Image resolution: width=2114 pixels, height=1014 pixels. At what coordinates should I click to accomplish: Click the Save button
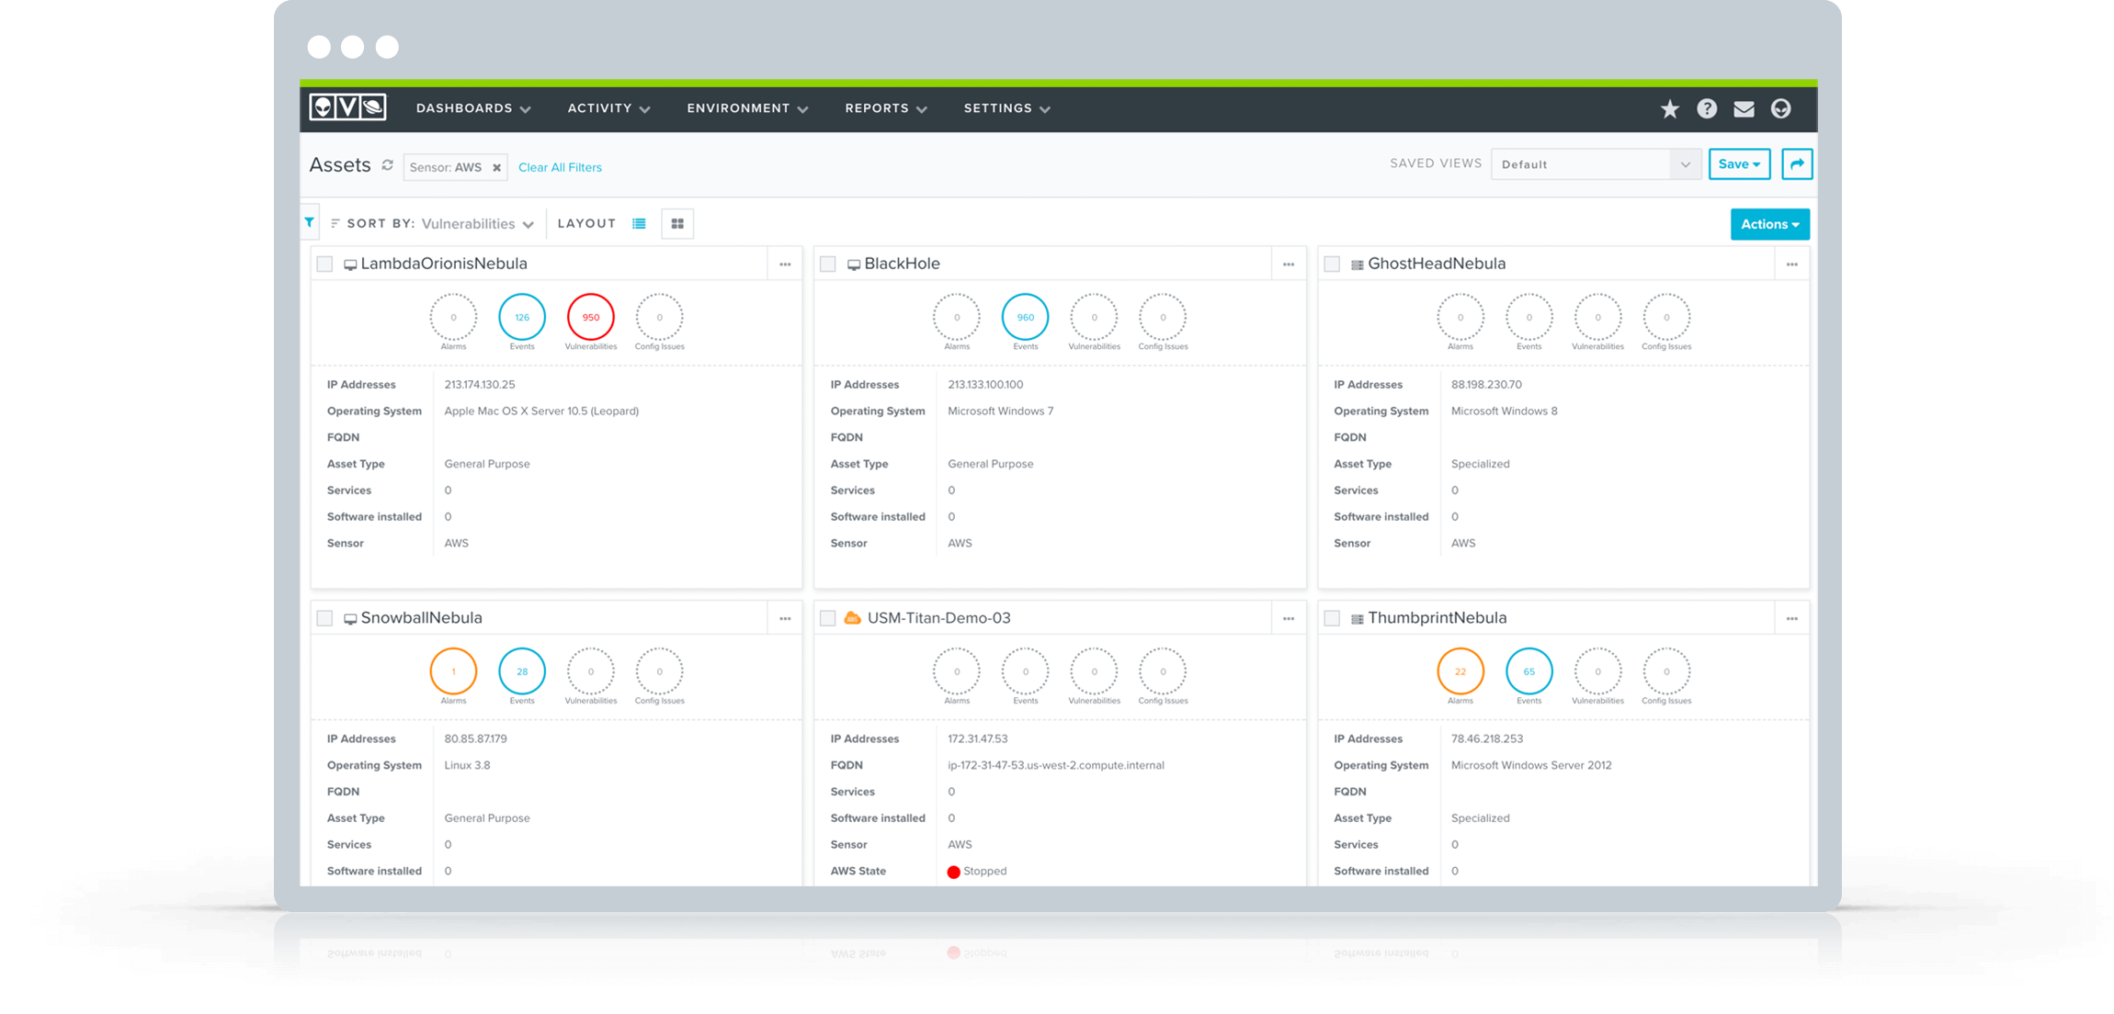pos(1739,163)
